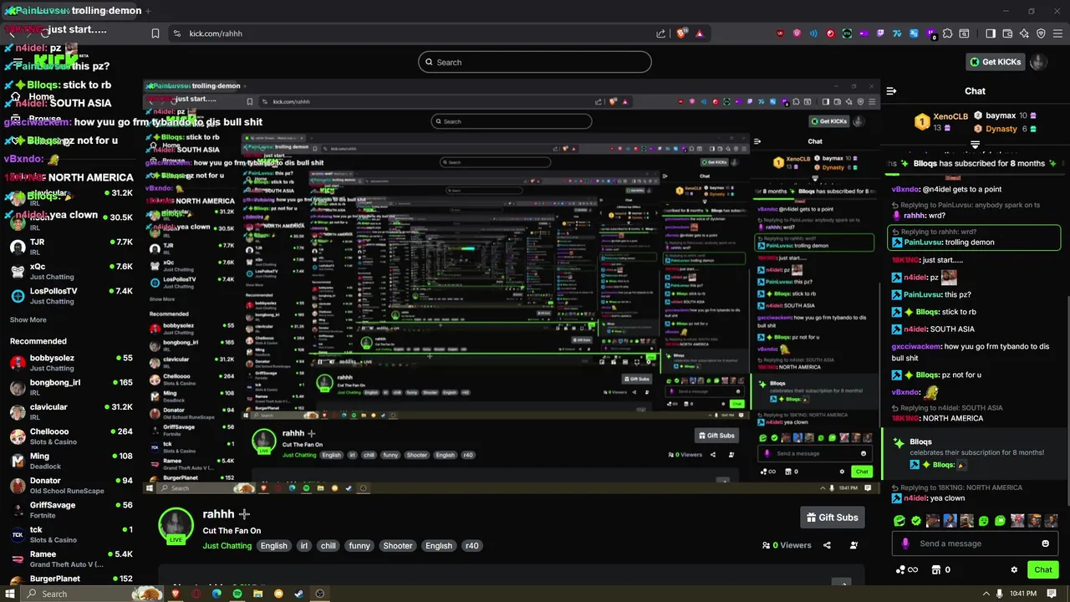Bookmark this page icon in address bar

(155, 33)
